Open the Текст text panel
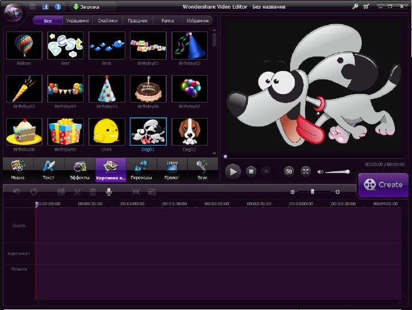Image resolution: width=412 pixels, height=310 pixels. (49, 170)
